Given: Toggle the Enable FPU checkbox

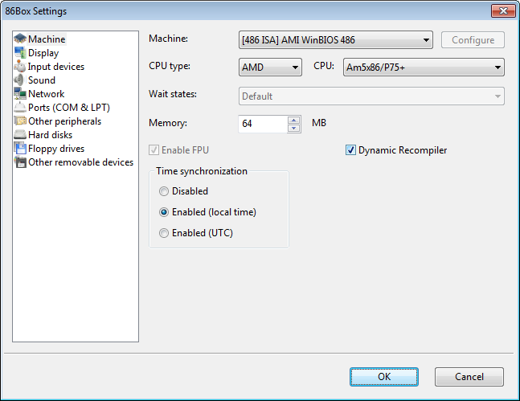Looking at the screenshot, I should click(x=154, y=150).
